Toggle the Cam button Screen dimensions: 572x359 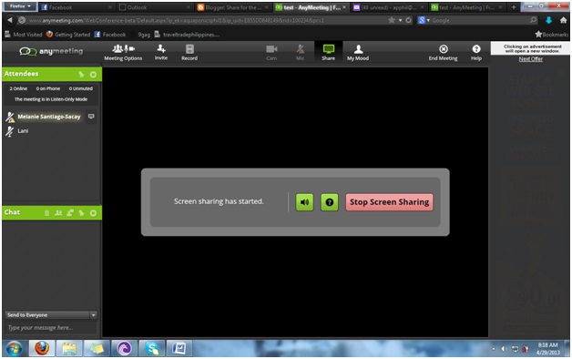tap(271, 53)
